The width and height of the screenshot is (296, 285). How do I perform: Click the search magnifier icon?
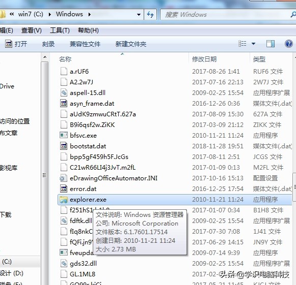click(x=293, y=15)
